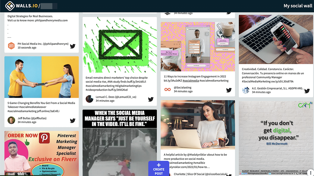The image size is (314, 176).
Task: Click Twitter icon on Lemuel C. Dees post
Action: (x=151, y=99)
